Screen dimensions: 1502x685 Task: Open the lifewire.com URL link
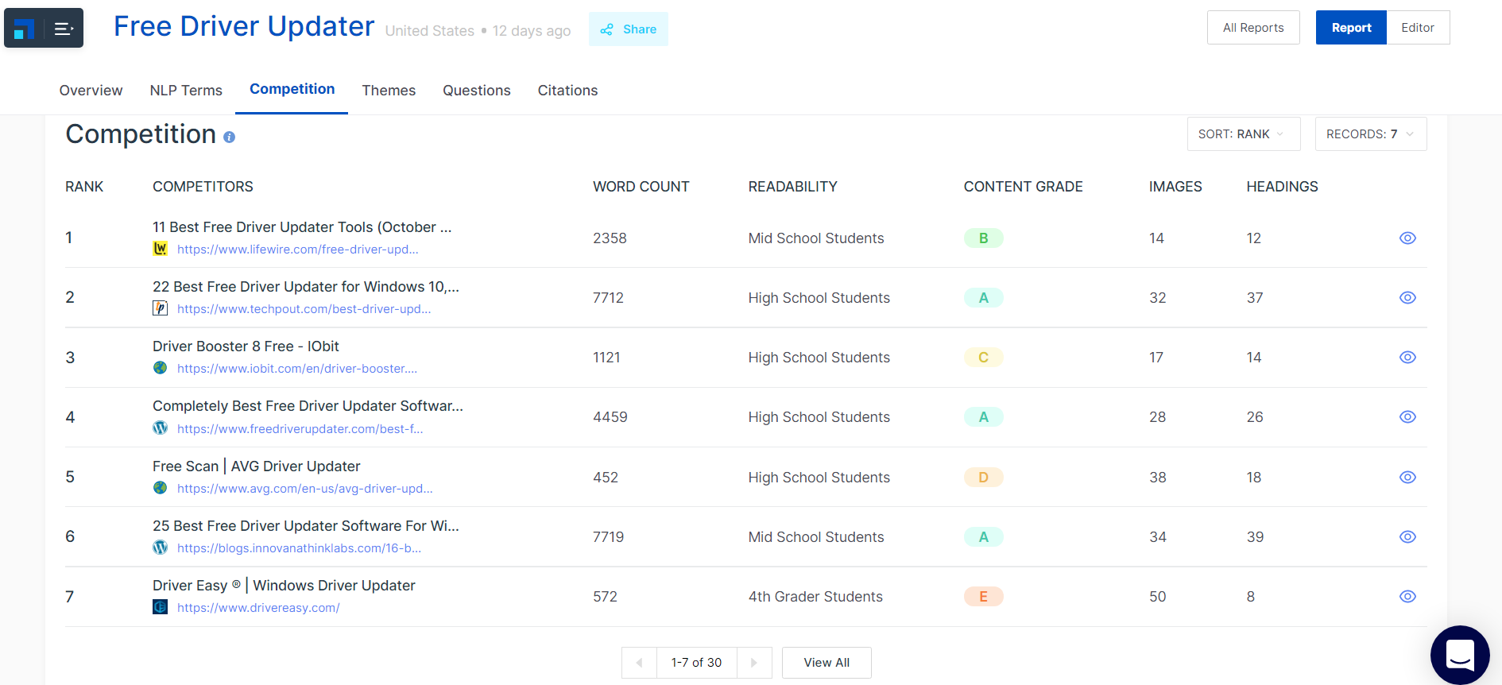coord(298,250)
